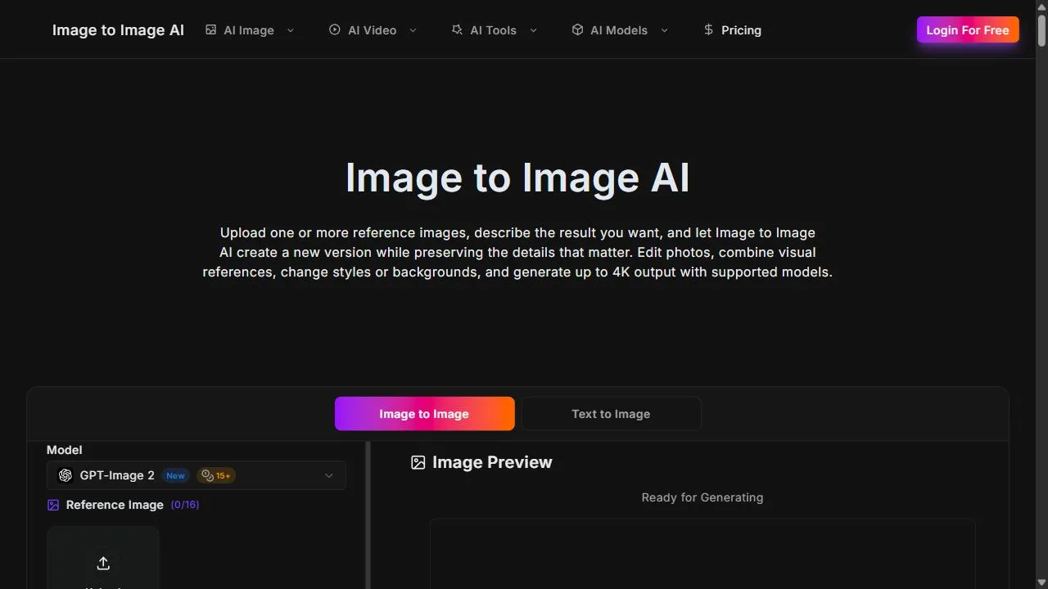Click the AI Models cube icon
The width and height of the screenshot is (1048, 589).
[x=577, y=29]
